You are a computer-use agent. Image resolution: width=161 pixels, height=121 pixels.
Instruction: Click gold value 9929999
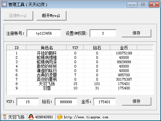tap(124, 62)
